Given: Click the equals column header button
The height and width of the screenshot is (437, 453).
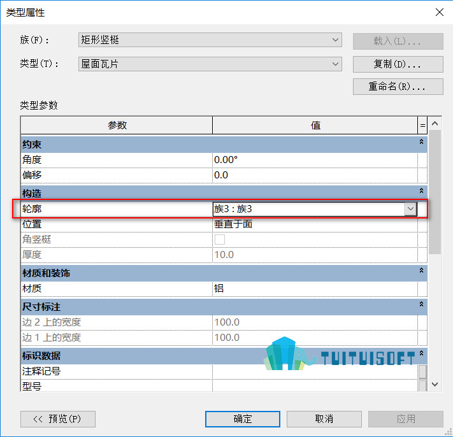Looking at the screenshot, I should 422,125.
